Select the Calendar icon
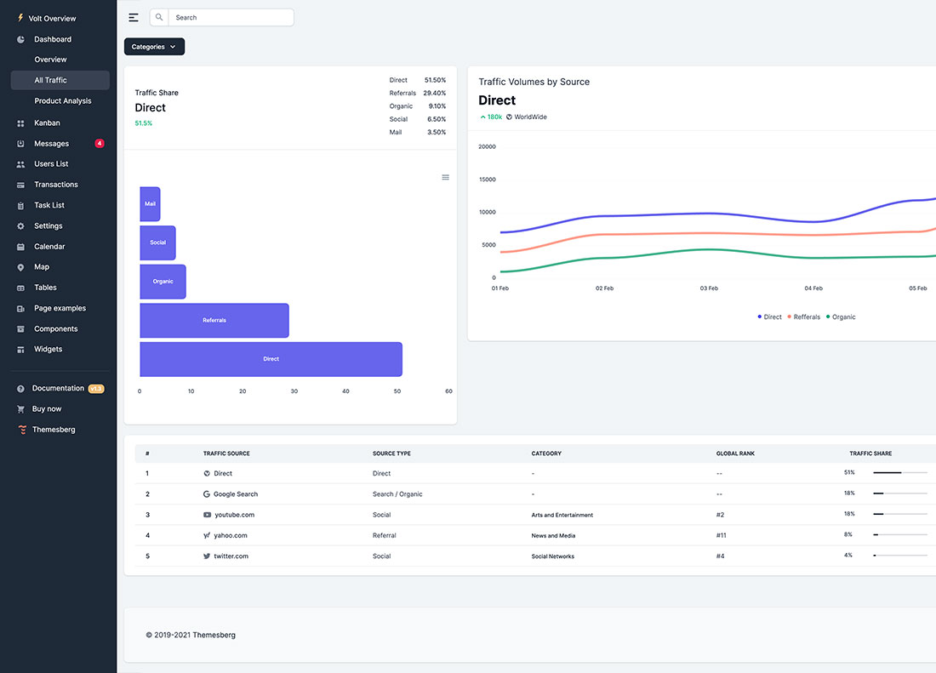 point(20,246)
